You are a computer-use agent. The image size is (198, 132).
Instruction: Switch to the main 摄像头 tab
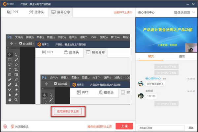point(37,12)
